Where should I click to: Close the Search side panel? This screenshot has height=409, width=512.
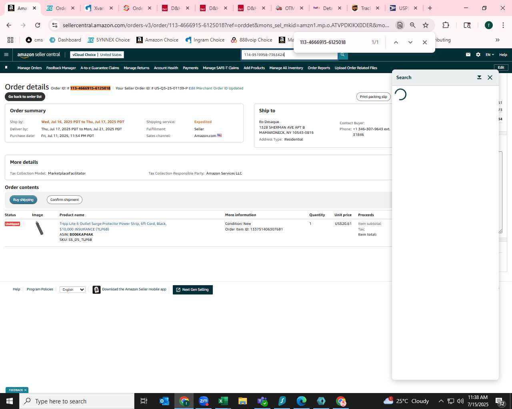pos(490,77)
